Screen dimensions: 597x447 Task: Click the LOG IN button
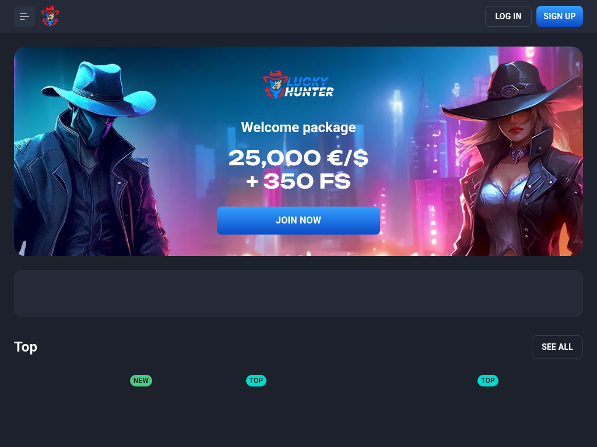(x=508, y=16)
